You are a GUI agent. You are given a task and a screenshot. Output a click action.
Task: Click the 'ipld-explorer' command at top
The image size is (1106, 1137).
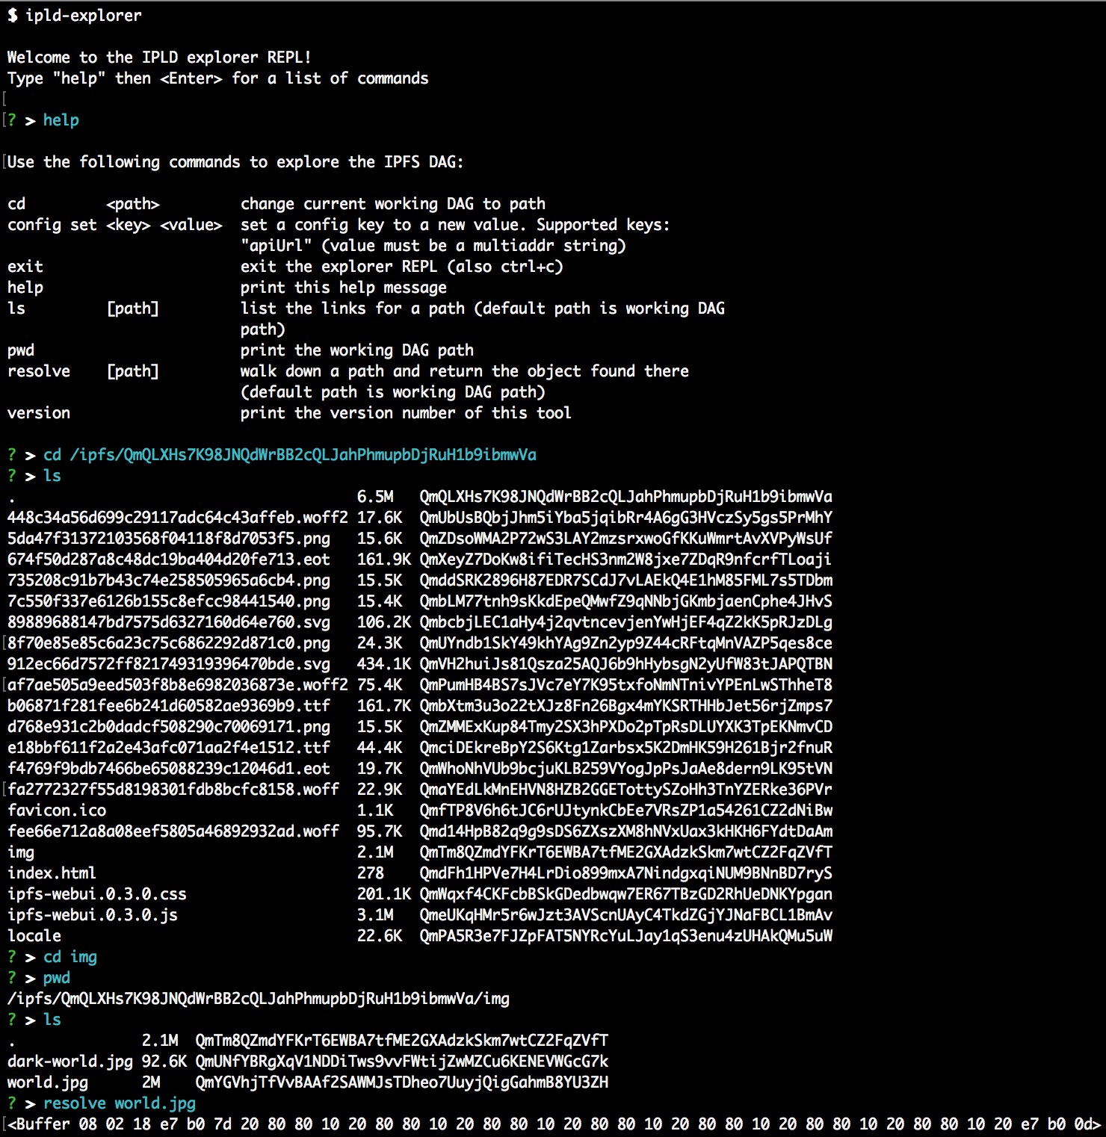(83, 16)
